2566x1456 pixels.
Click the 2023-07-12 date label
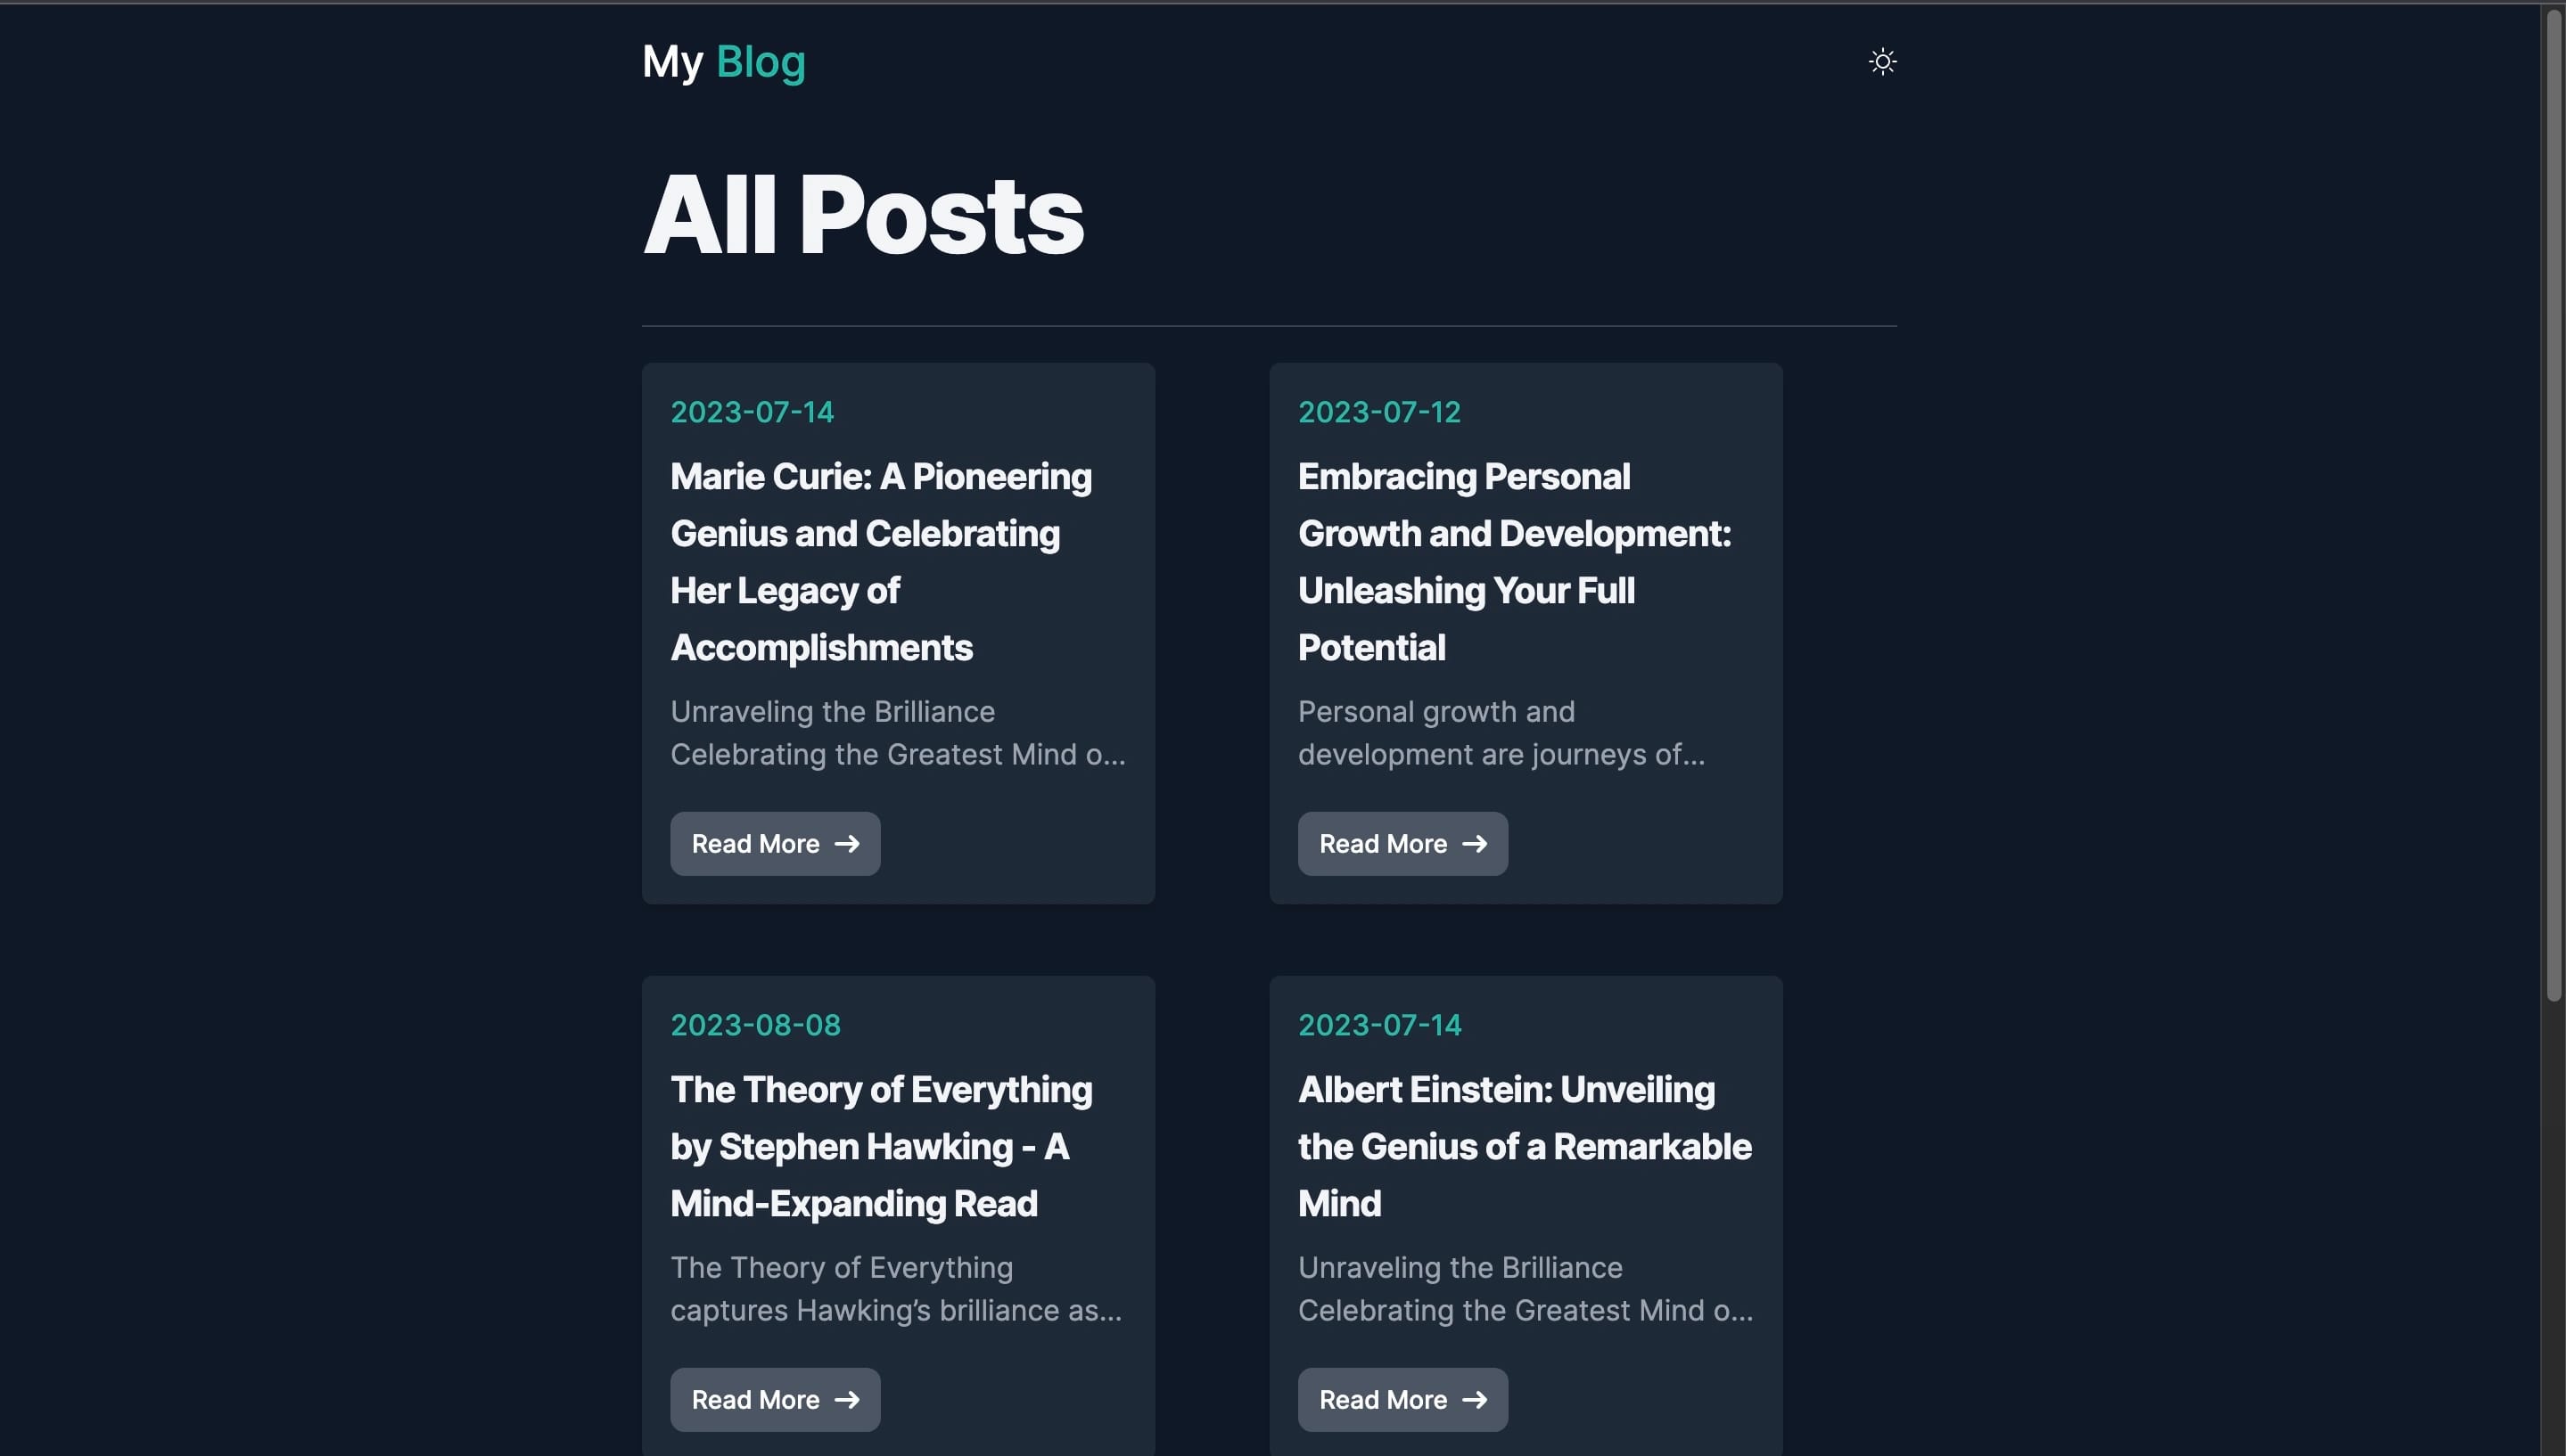point(1379,412)
